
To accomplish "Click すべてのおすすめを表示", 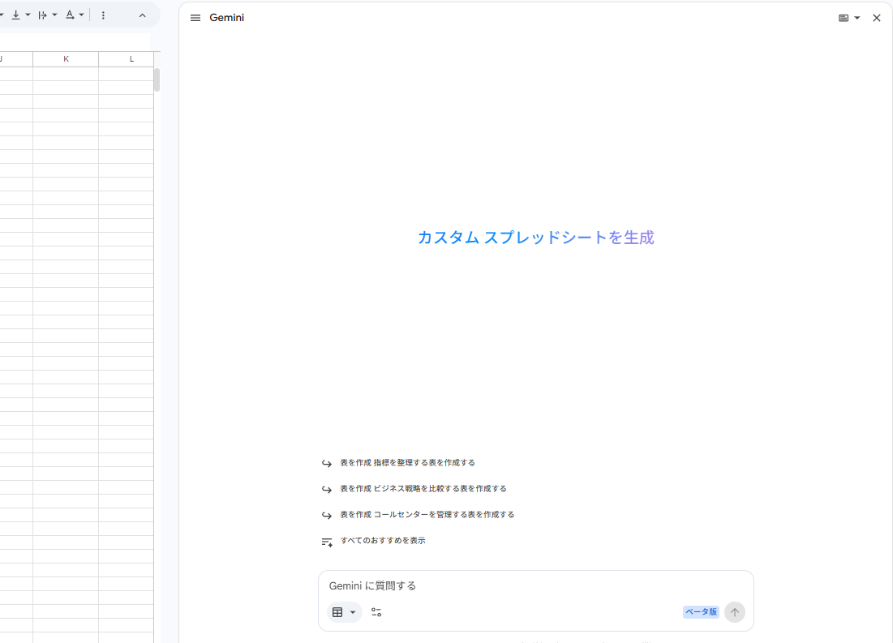I will pyautogui.click(x=383, y=541).
